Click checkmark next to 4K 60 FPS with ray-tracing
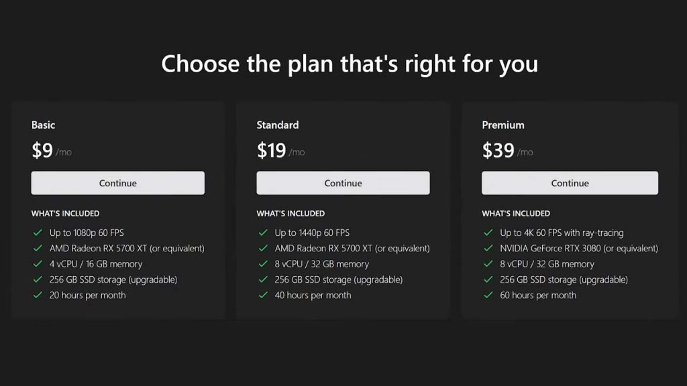The width and height of the screenshot is (687, 386). 488,233
